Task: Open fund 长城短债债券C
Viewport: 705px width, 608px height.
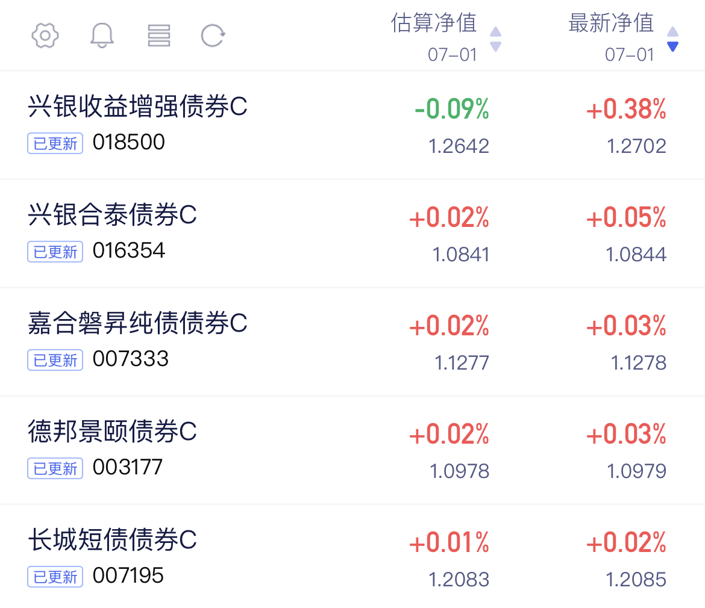Action: (x=352, y=557)
